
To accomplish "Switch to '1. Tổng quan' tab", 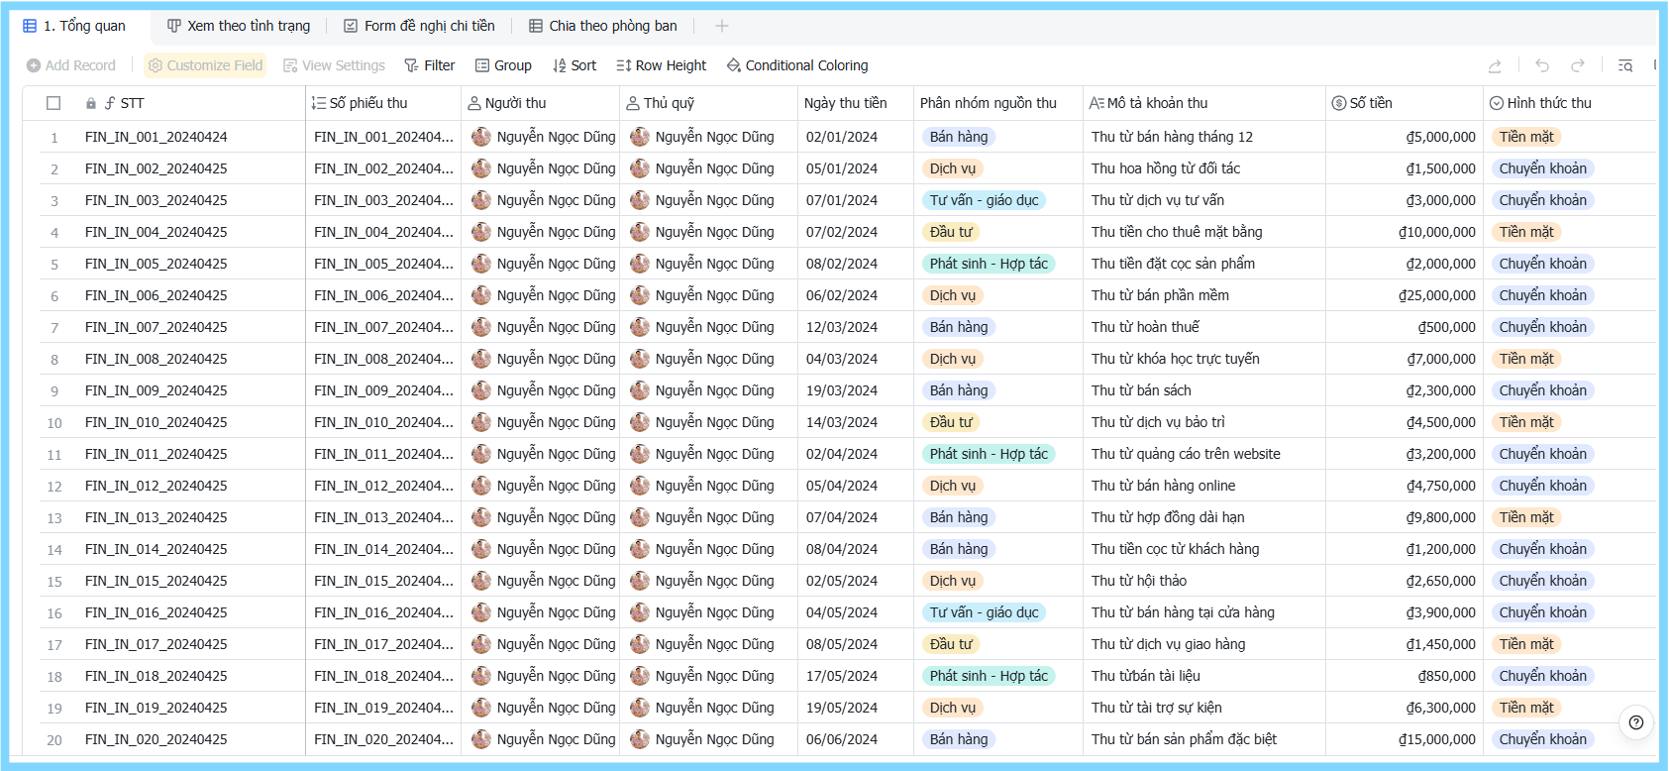I will click(x=75, y=26).
